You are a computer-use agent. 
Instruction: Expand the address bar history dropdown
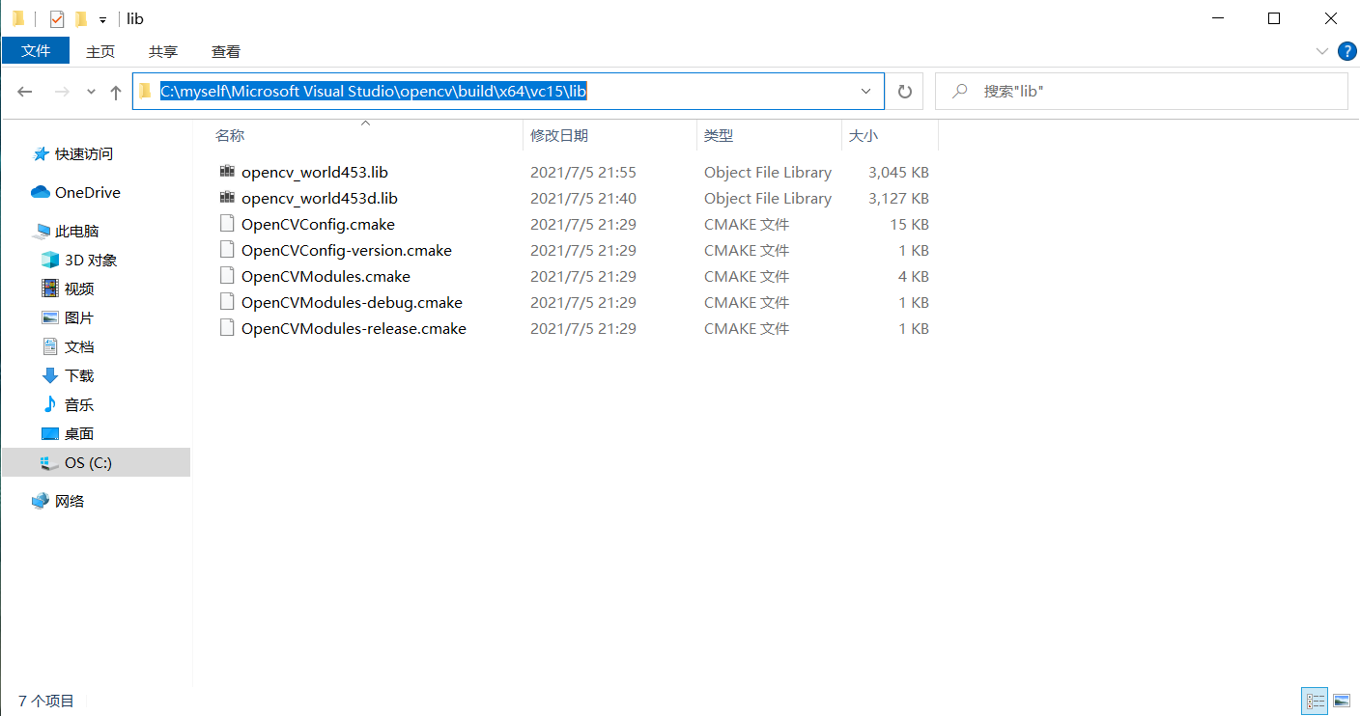click(x=866, y=92)
